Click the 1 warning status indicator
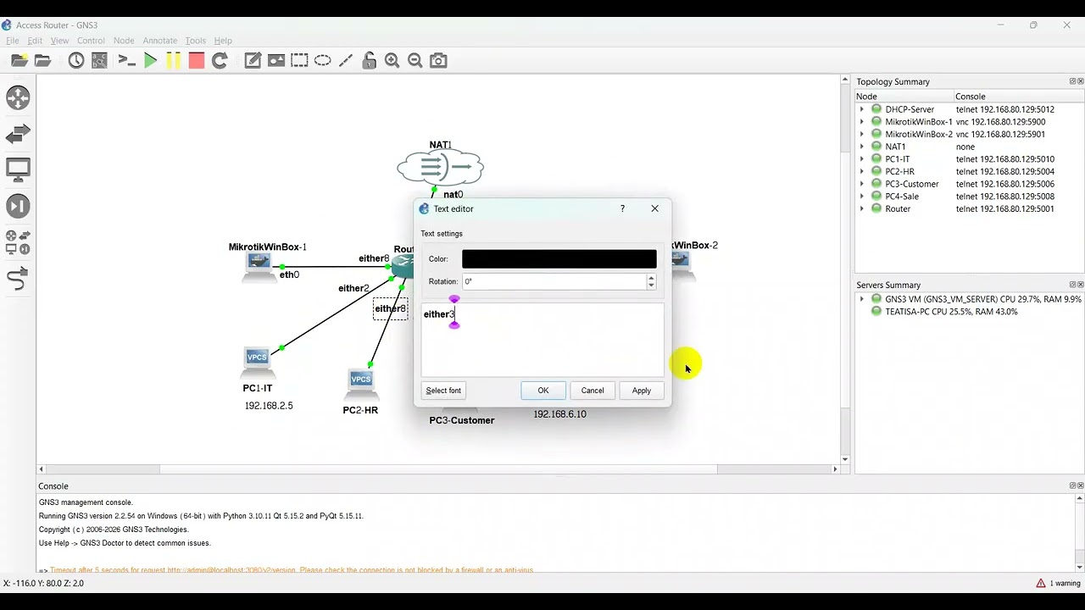The width and height of the screenshot is (1085, 610). [x=1057, y=583]
